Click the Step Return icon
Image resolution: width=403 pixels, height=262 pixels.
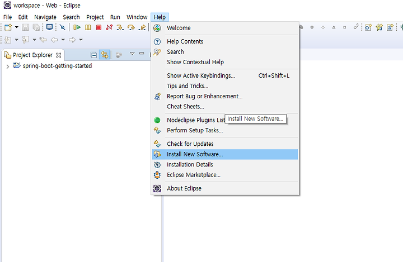tap(142, 27)
